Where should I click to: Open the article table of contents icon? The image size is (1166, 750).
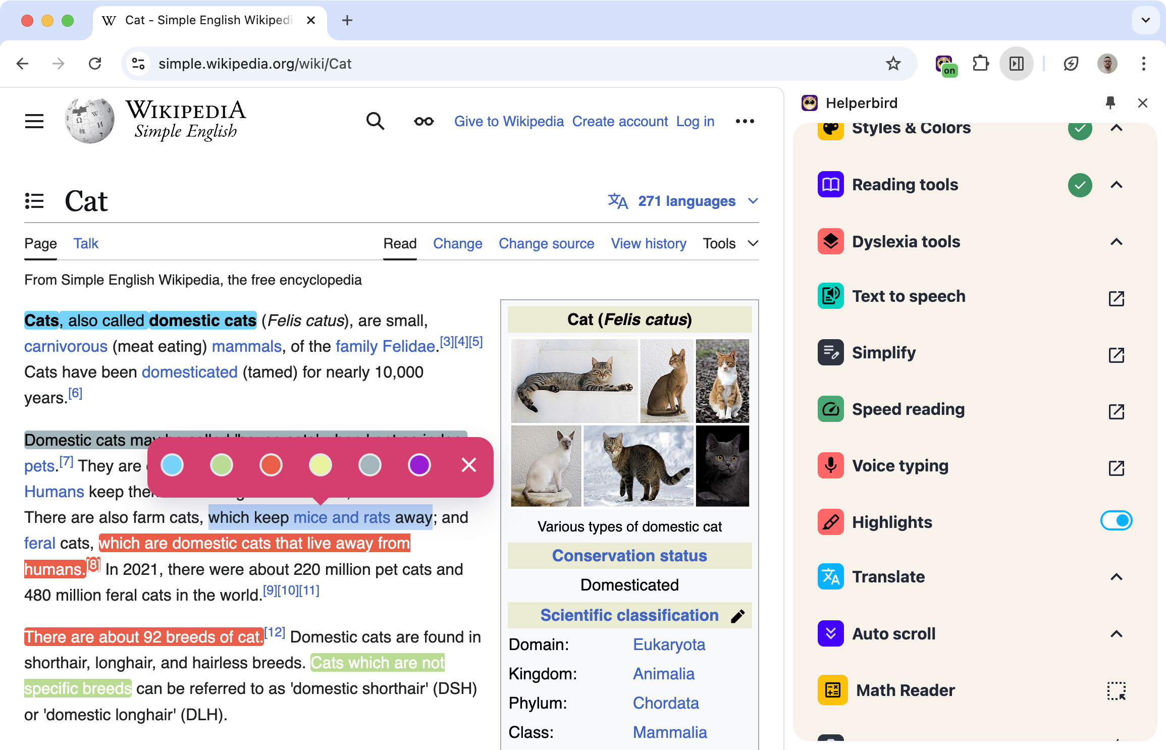[34, 201]
